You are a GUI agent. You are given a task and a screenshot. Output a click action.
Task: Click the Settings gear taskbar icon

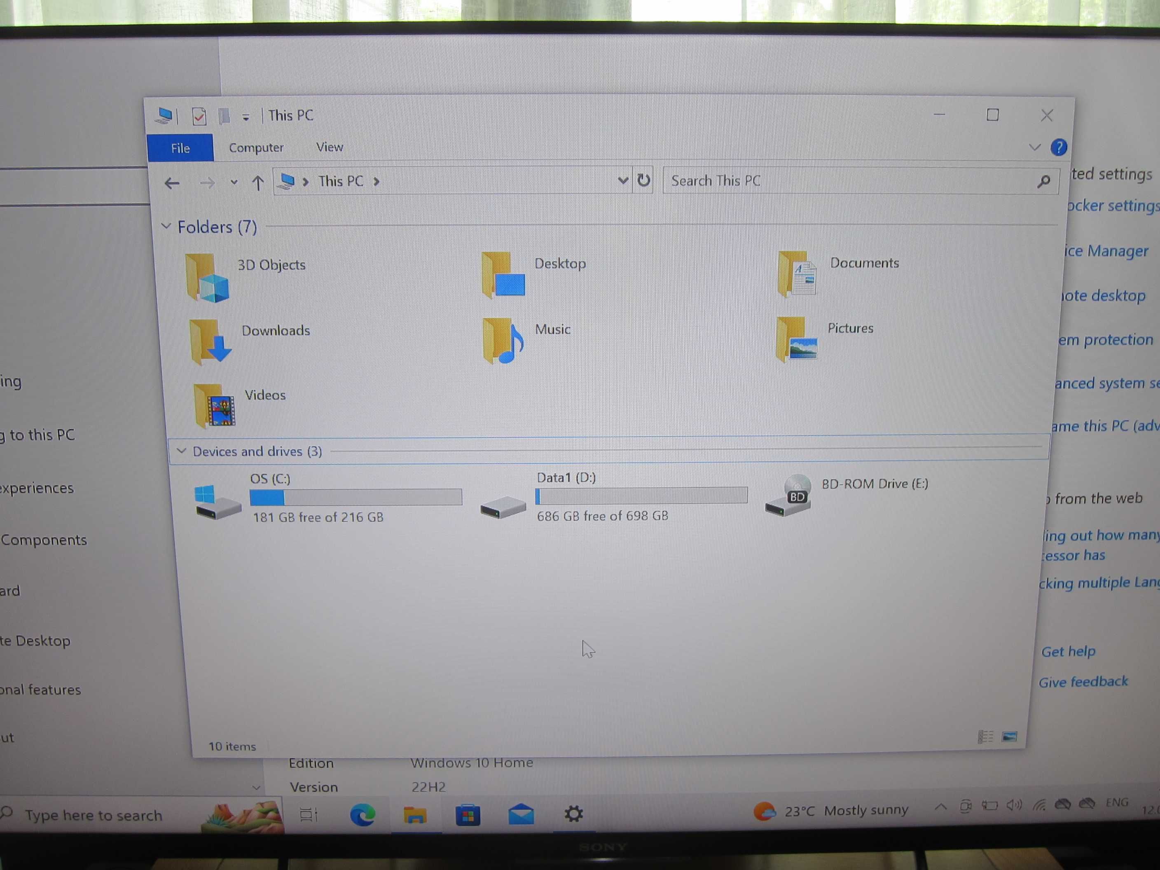click(573, 814)
